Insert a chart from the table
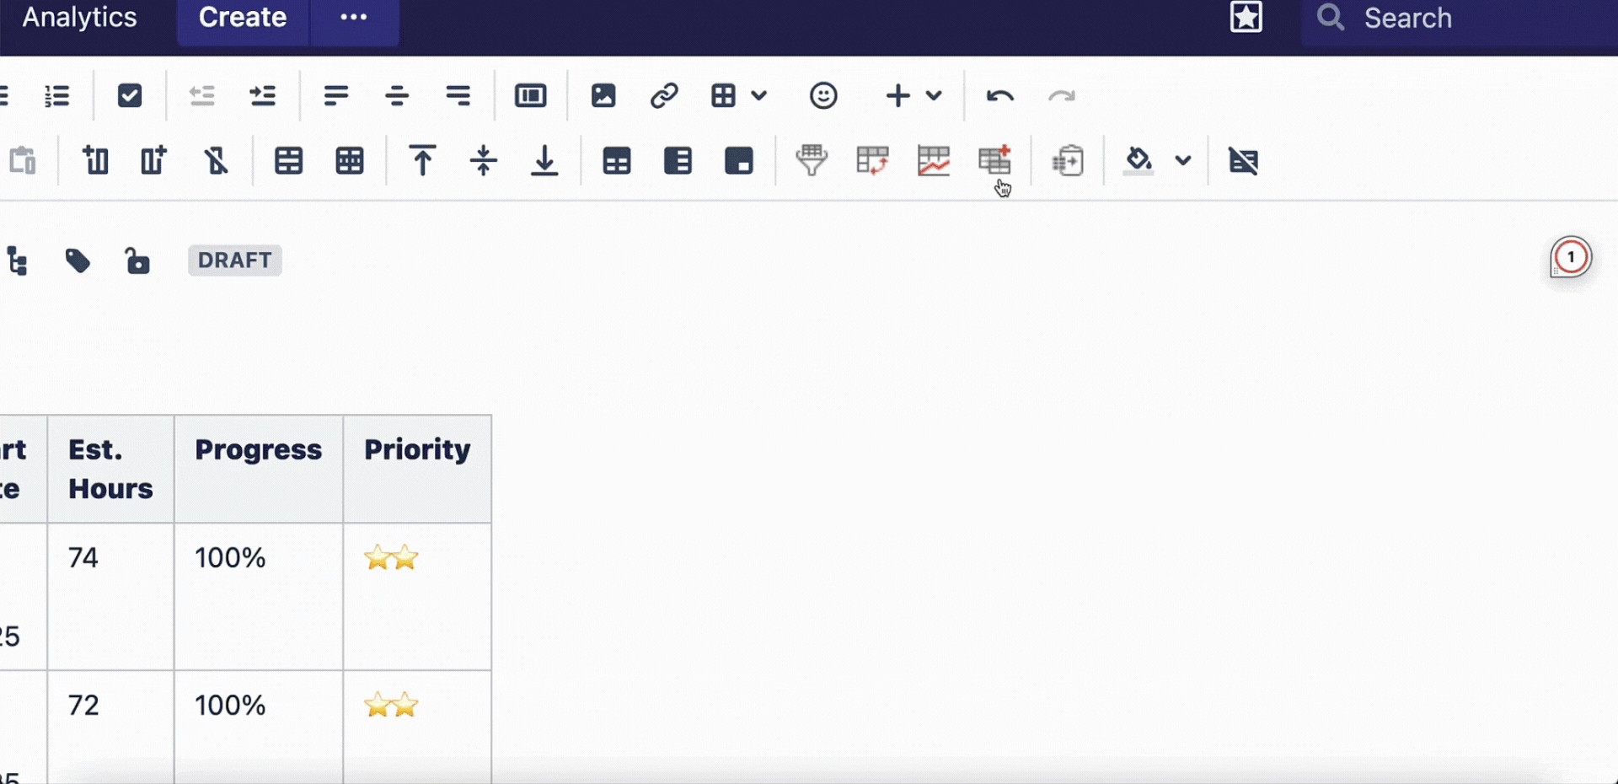1618x784 pixels. [933, 160]
